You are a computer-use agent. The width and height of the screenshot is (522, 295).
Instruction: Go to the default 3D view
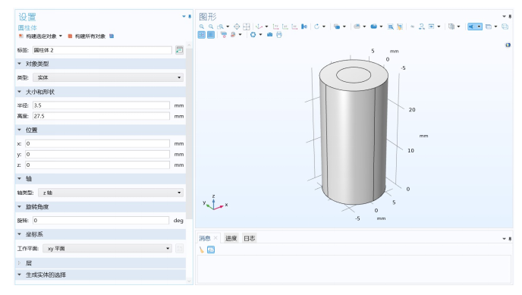click(259, 27)
